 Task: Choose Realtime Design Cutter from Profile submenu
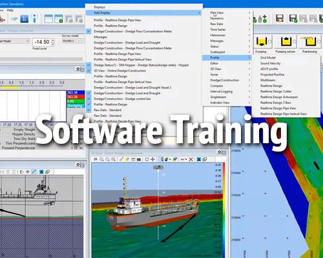click(276, 92)
